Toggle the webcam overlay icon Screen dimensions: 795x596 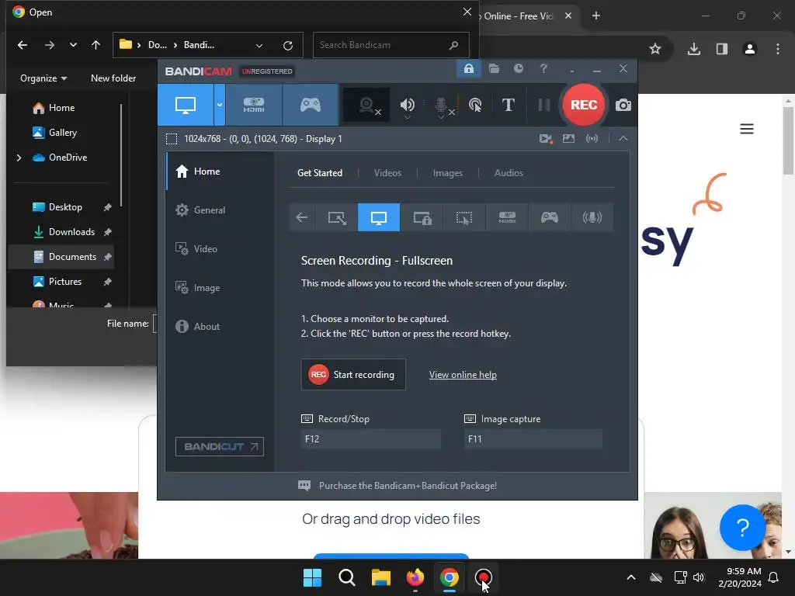366,105
